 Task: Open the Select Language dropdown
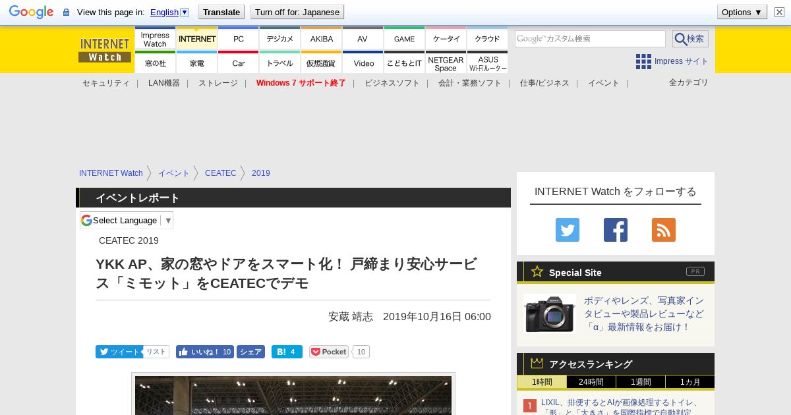pos(127,220)
